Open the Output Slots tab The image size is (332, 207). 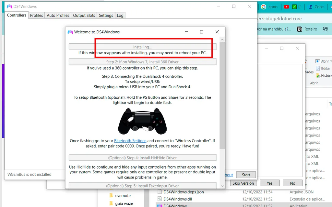(x=84, y=16)
